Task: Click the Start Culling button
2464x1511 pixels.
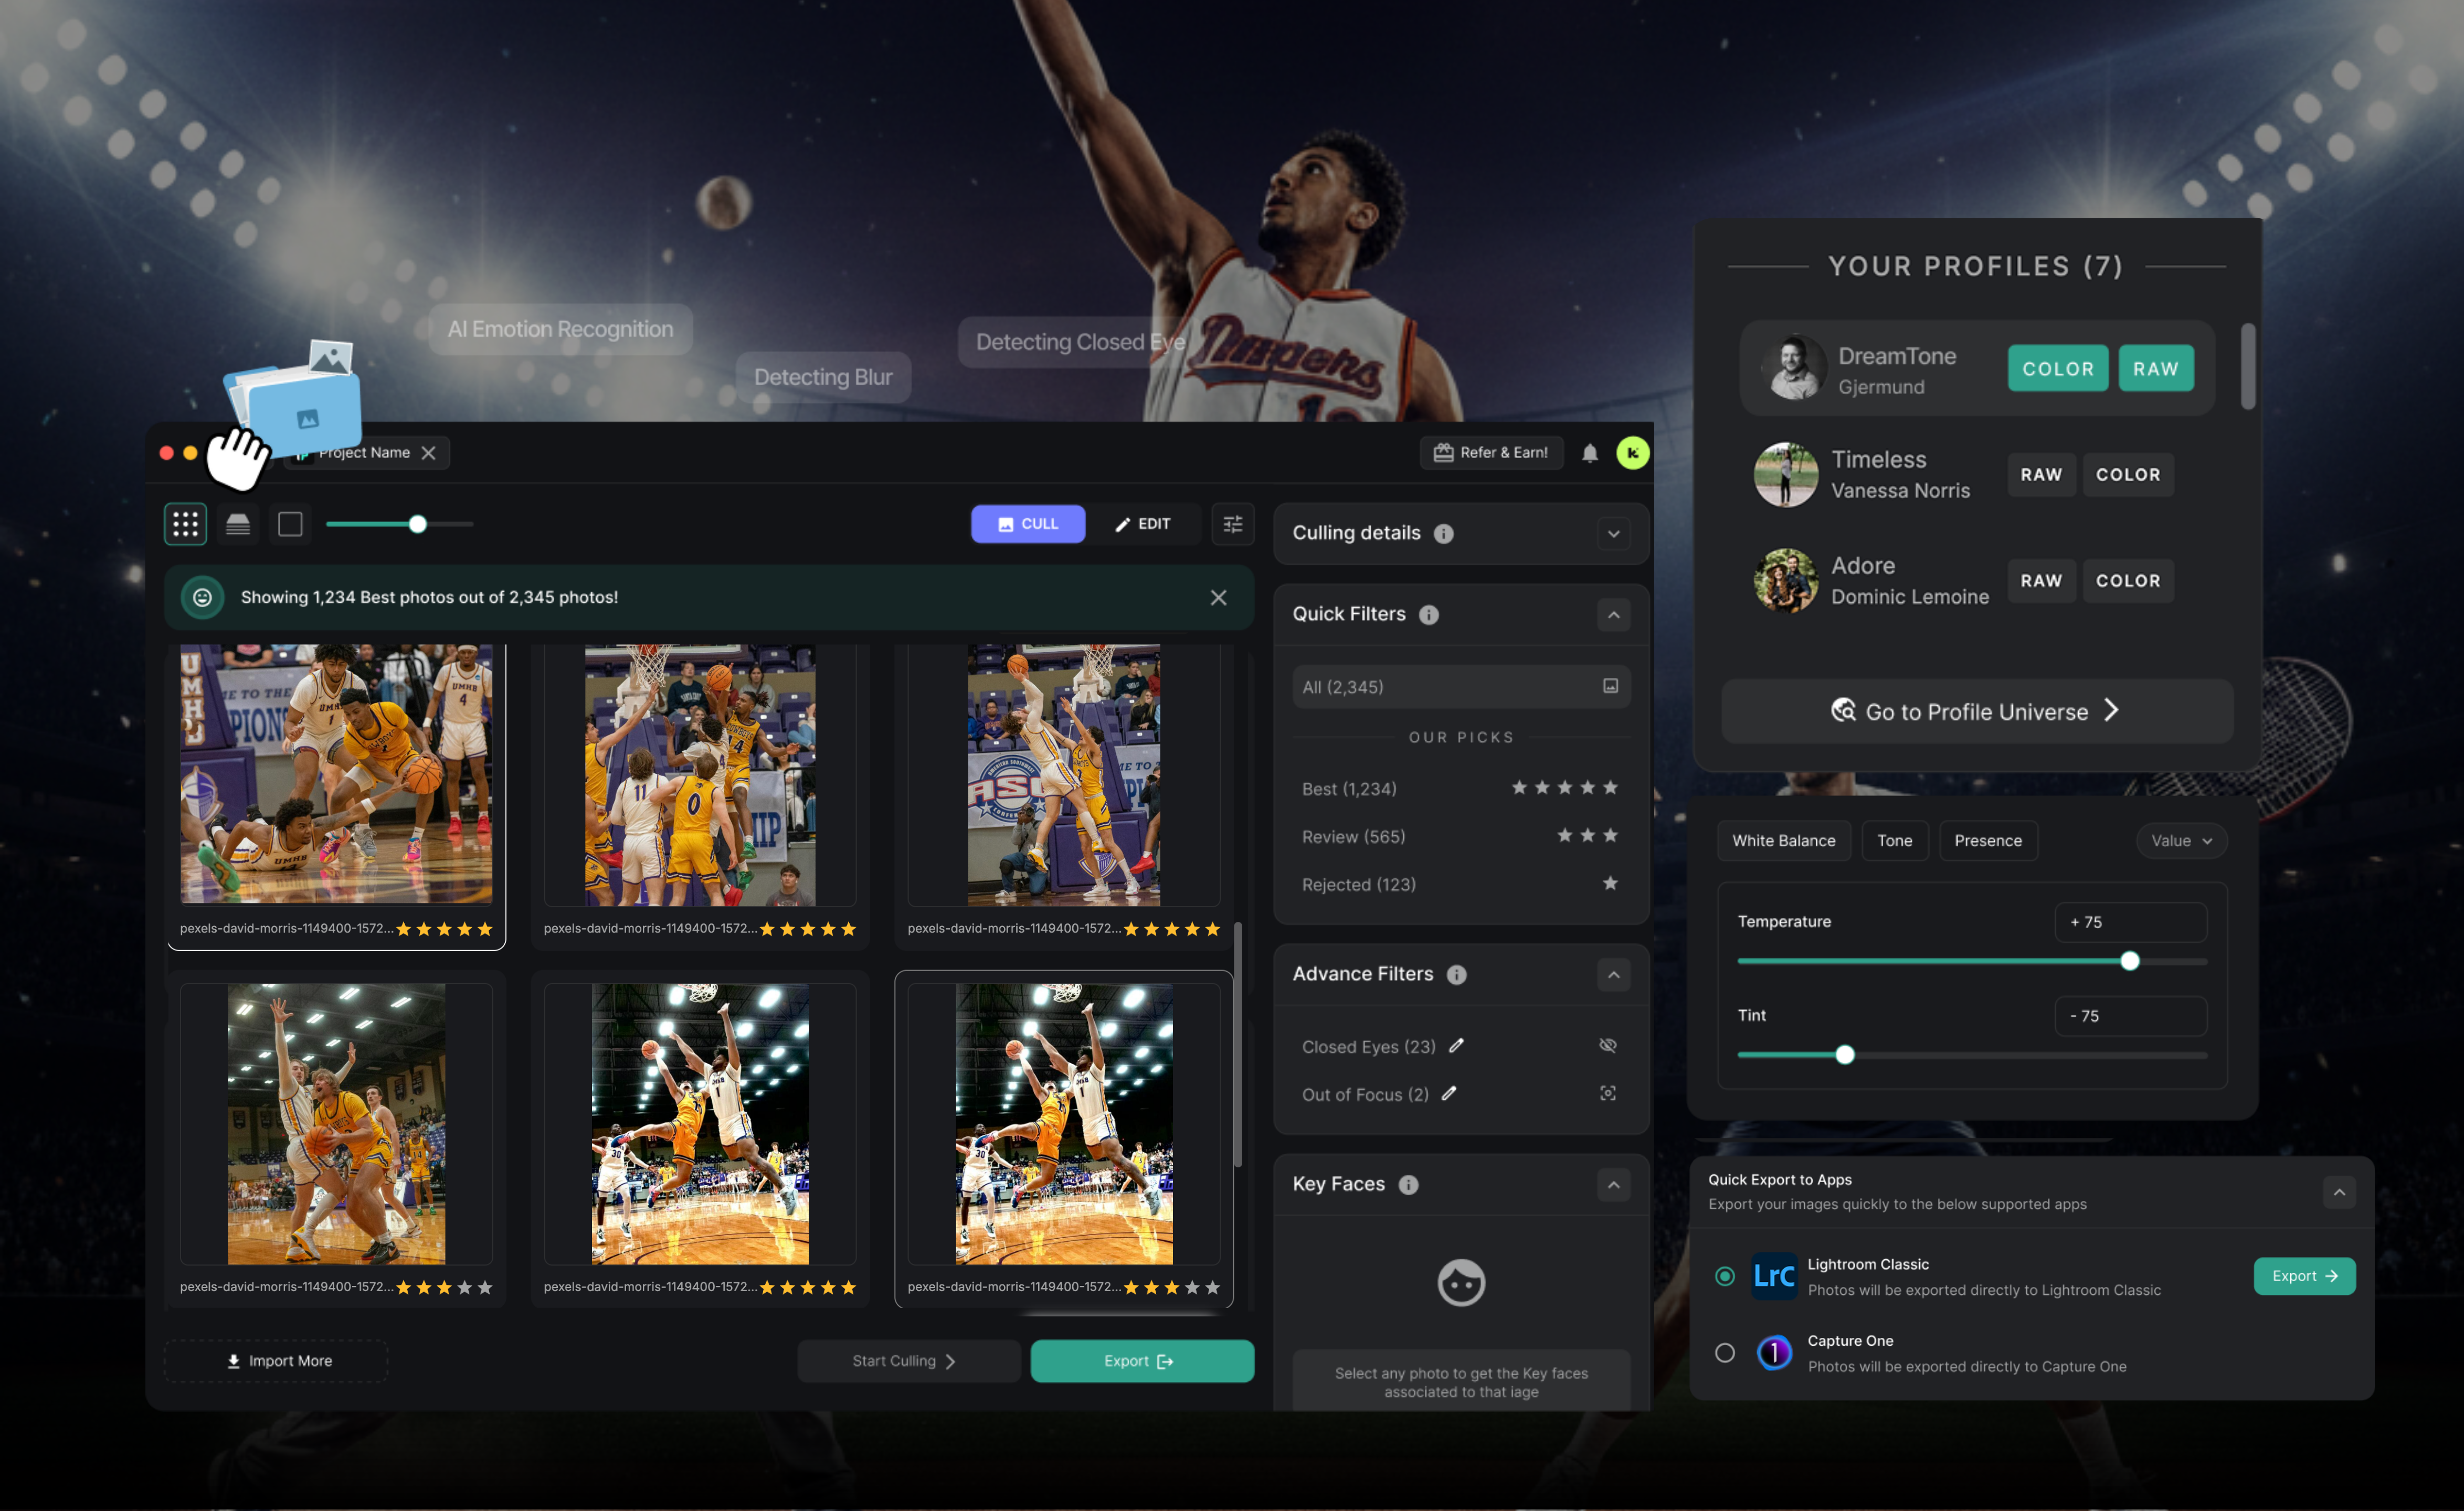Action: point(908,1361)
